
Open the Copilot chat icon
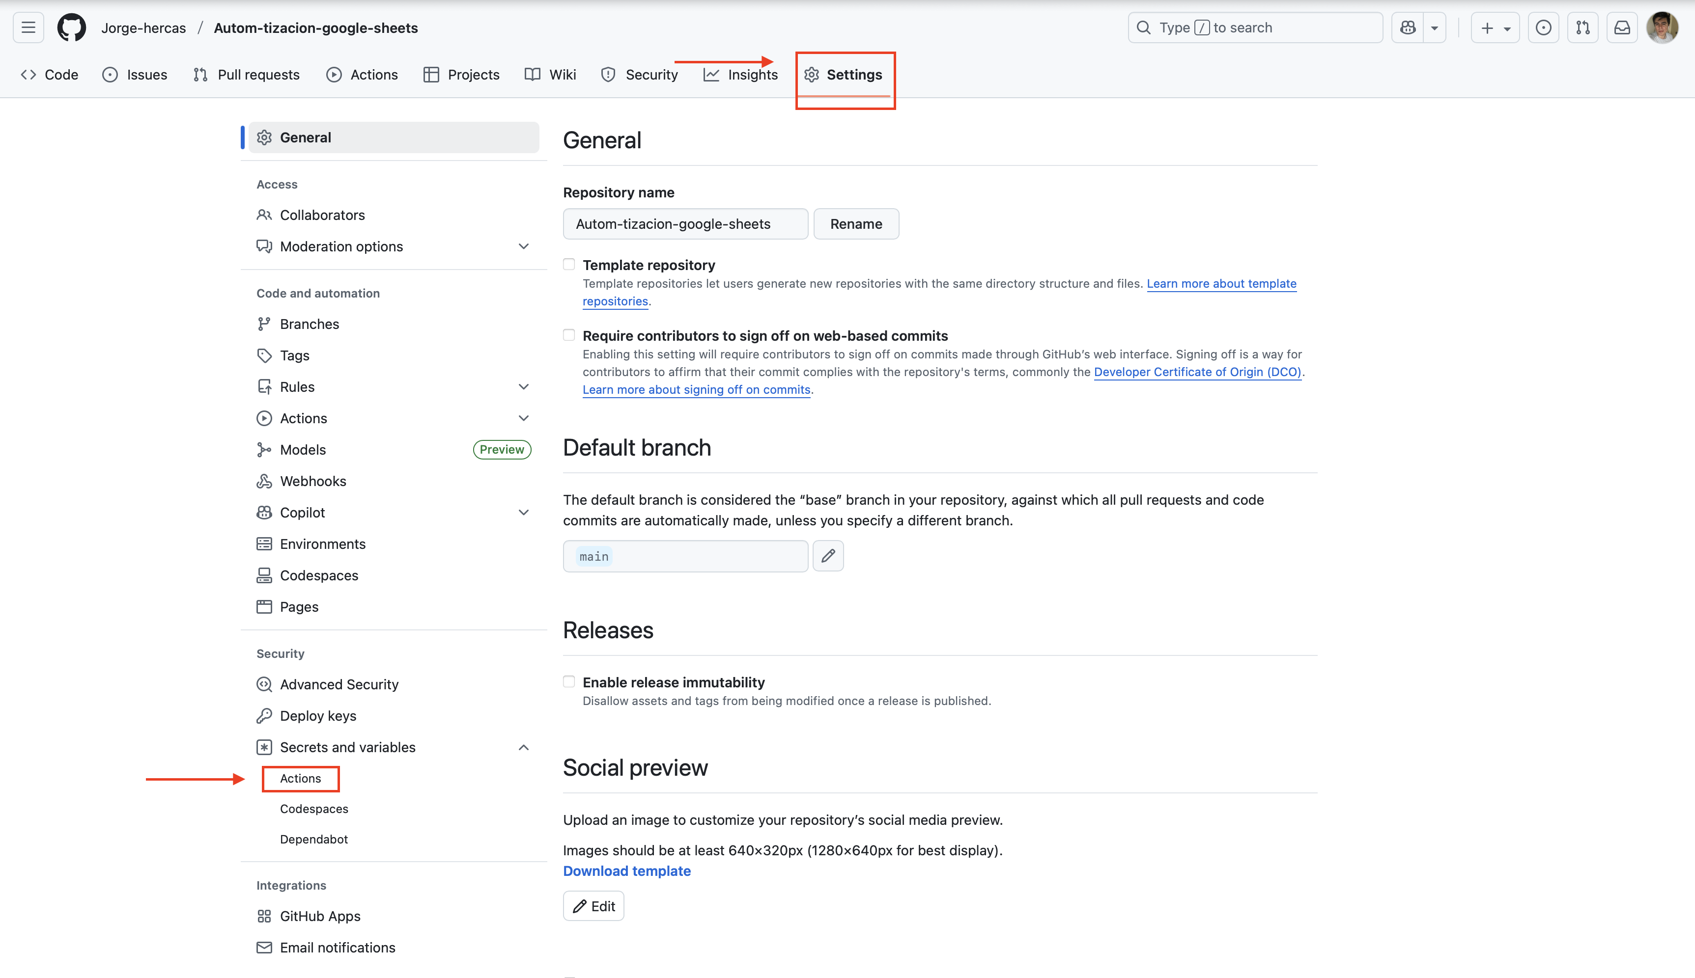pos(1408,27)
